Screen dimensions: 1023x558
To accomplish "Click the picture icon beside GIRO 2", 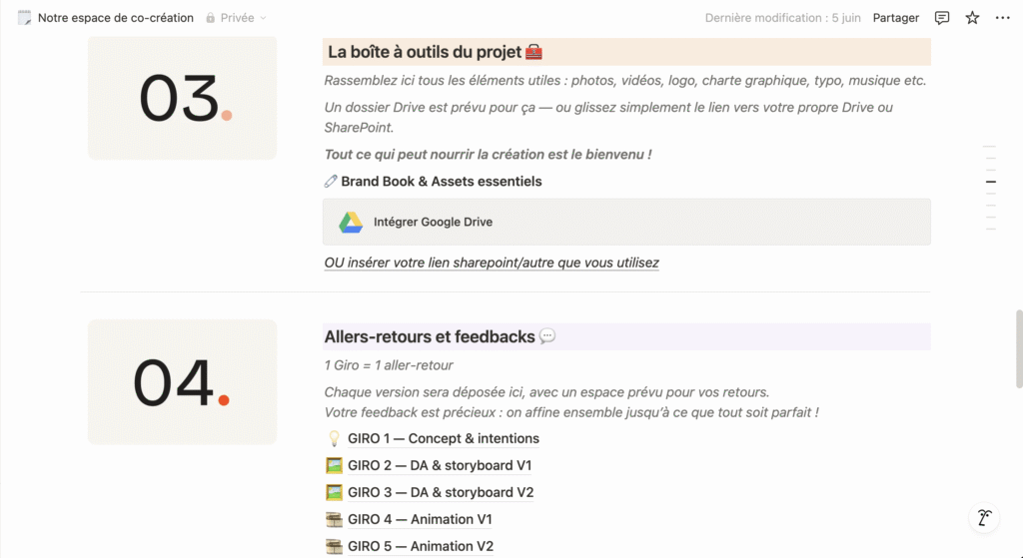I will pos(334,465).
